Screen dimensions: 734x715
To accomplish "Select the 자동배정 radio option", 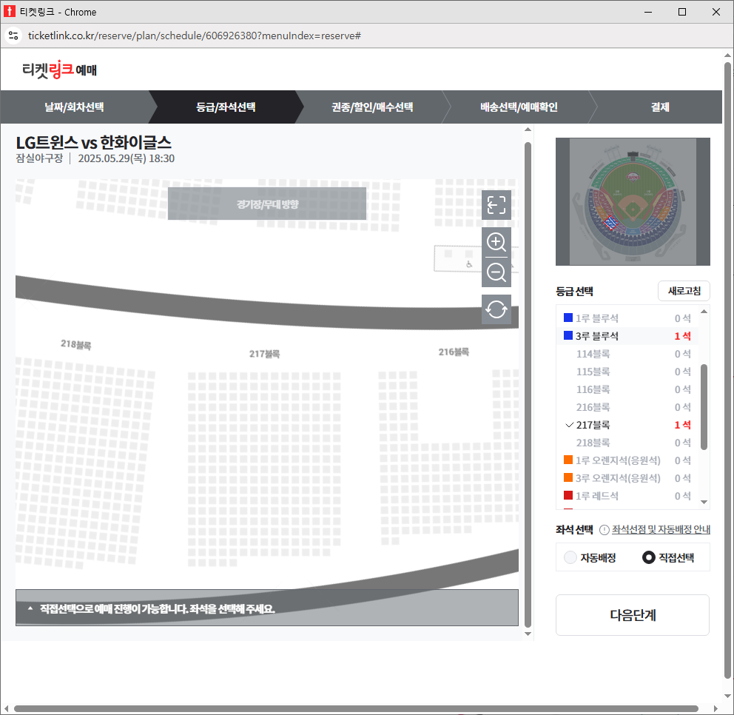I will 570,557.
